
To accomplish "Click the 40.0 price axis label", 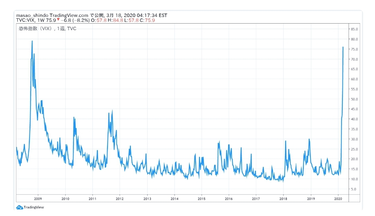I will (354, 119).
